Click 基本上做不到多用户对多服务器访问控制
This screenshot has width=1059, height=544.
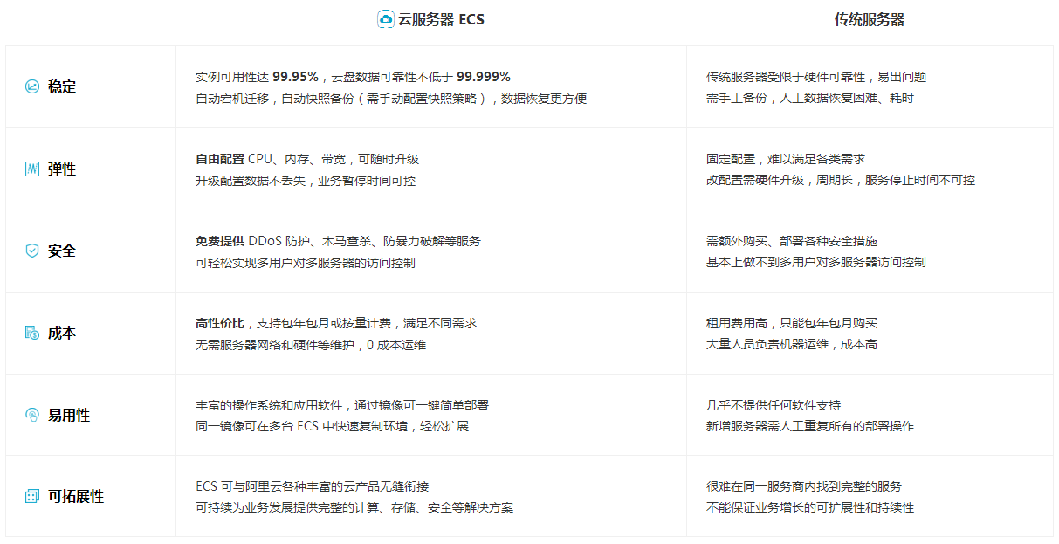(816, 262)
